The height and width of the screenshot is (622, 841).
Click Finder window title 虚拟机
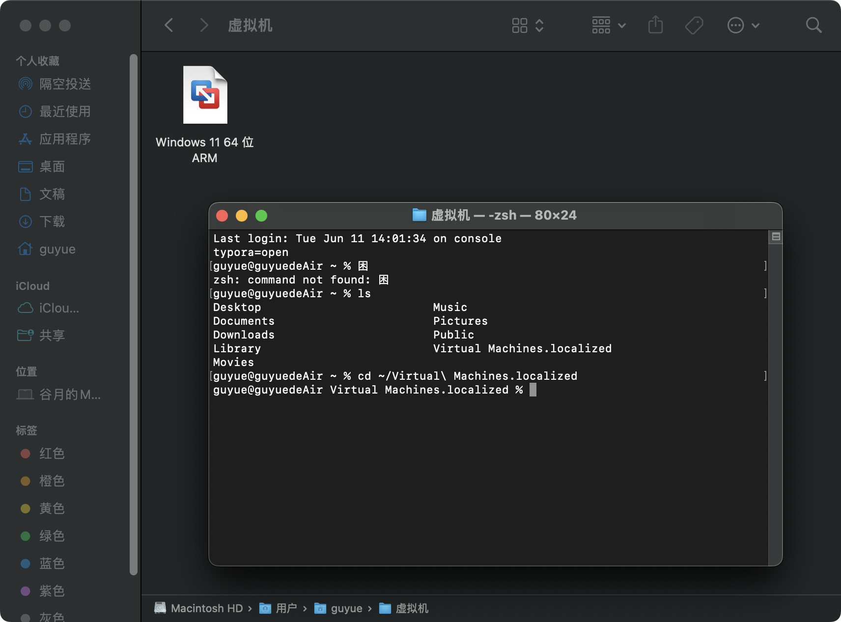(250, 25)
